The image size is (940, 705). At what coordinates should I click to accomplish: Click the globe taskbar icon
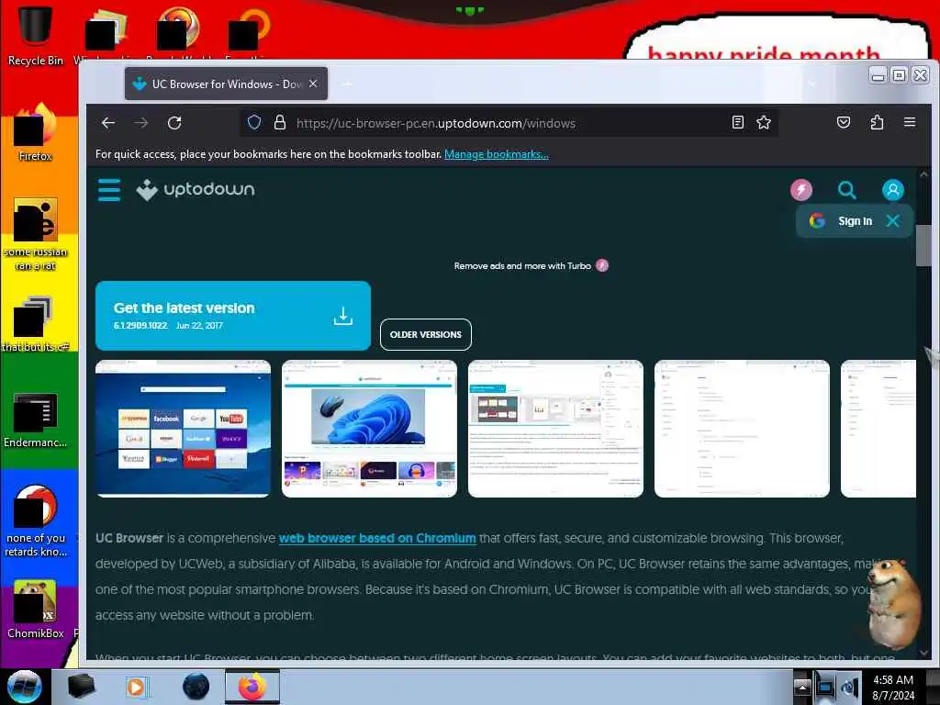pyautogui.click(x=196, y=687)
